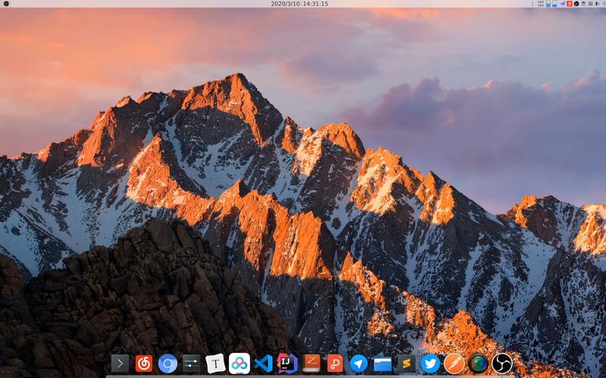The width and height of the screenshot is (606, 378).
Task: Launch WPS Presentation from the dock
Action: [x=335, y=364]
